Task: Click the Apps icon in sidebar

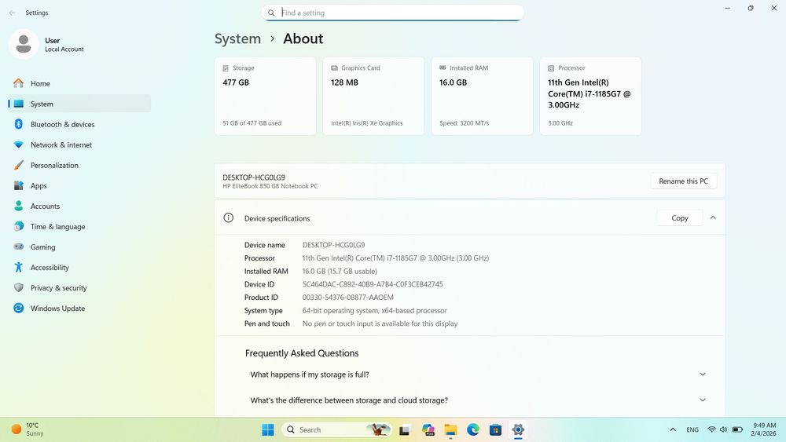Action: pos(19,186)
